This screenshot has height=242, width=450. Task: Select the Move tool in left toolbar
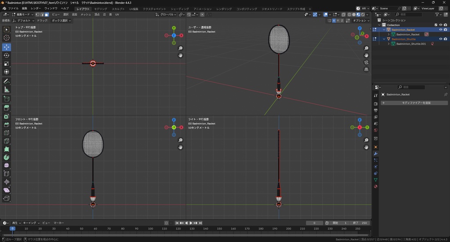tap(7, 47)
